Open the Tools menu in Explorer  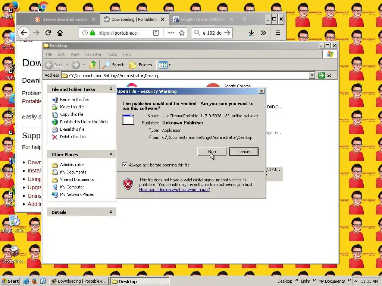point(112,54)
